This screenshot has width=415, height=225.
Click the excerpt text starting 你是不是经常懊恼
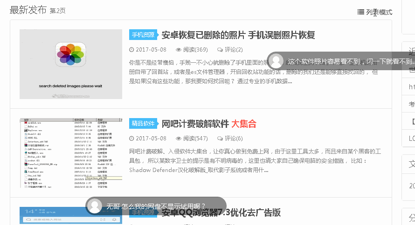click(x=254, y=72)
